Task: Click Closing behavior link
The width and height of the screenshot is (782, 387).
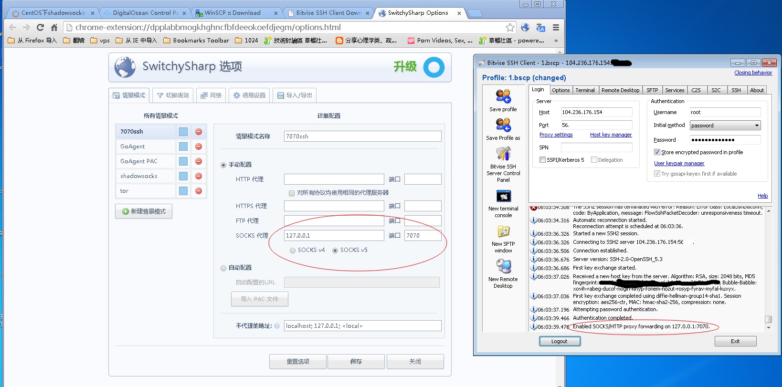Action: coord(753,73)
